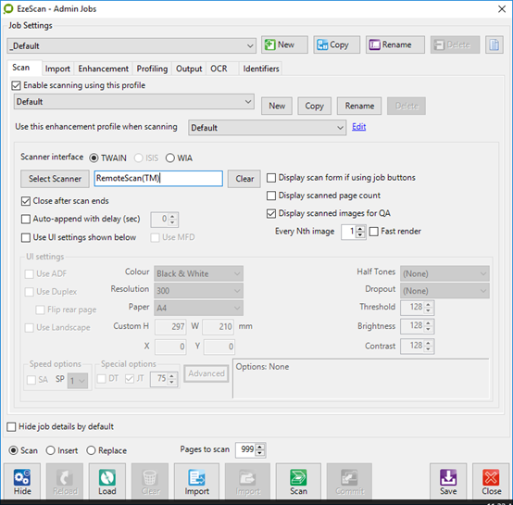Click the enabled Import button in bottom toolbar
The image size is (513, 505).
click(196, 481)
